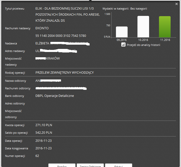Click the 542,20 PLN balance value

point(44,133)
